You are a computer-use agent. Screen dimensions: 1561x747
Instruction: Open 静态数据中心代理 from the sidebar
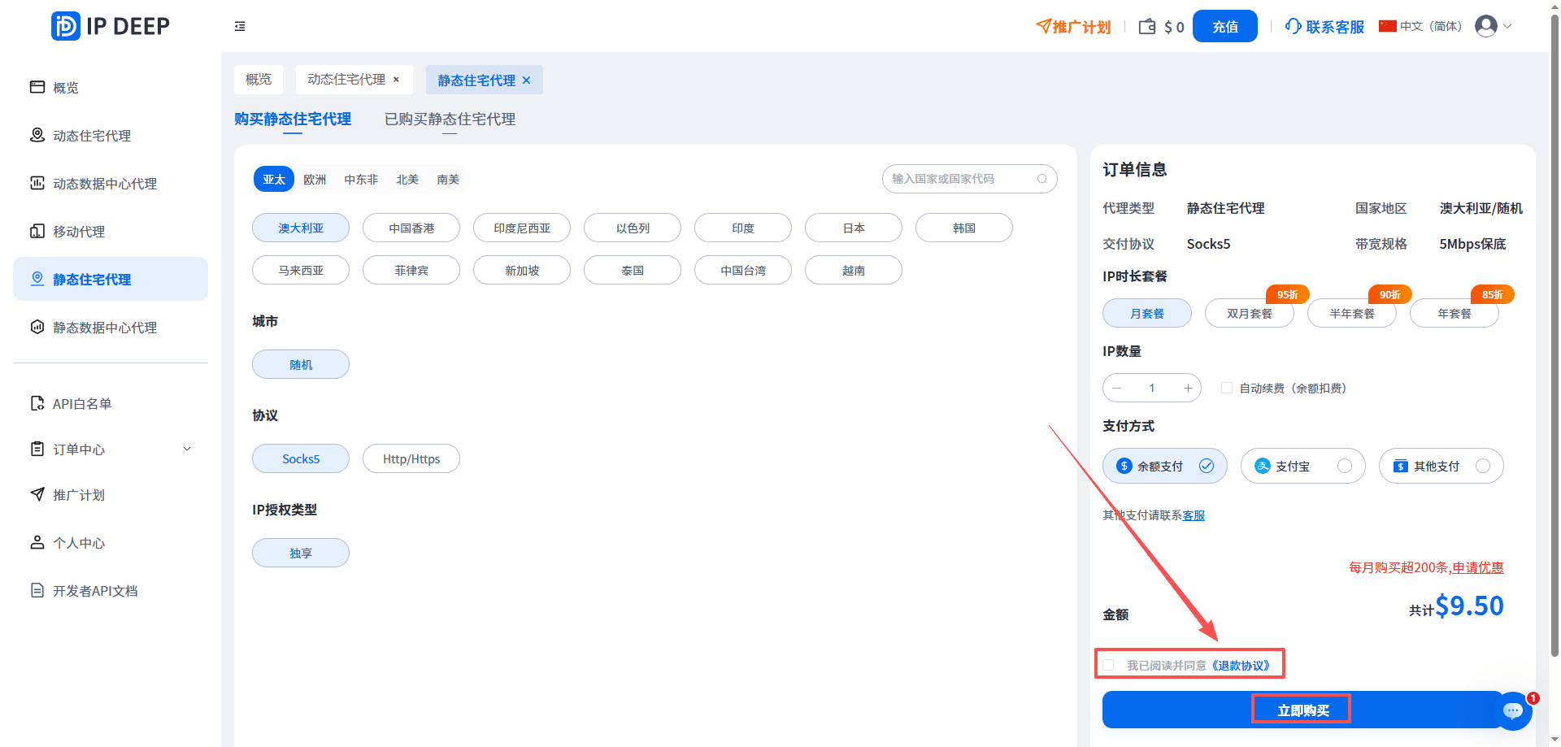coord(104,327)
